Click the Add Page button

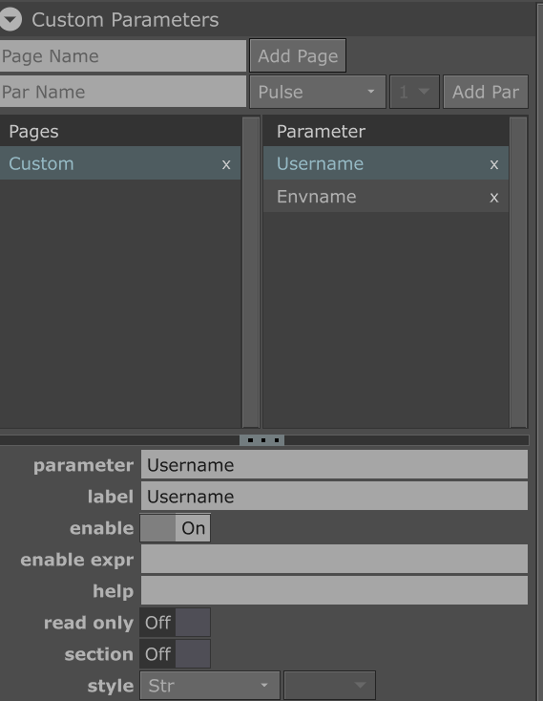(298, 56)
